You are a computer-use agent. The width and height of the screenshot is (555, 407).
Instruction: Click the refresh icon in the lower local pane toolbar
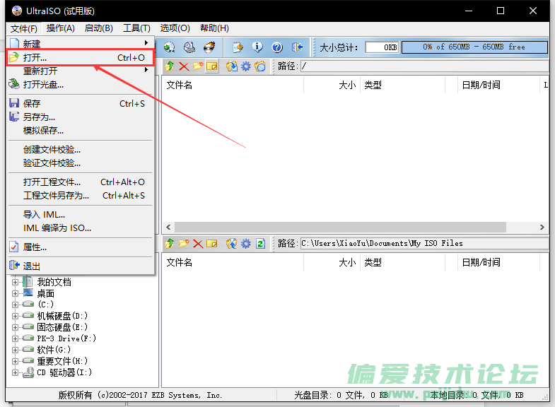point(260,243)
